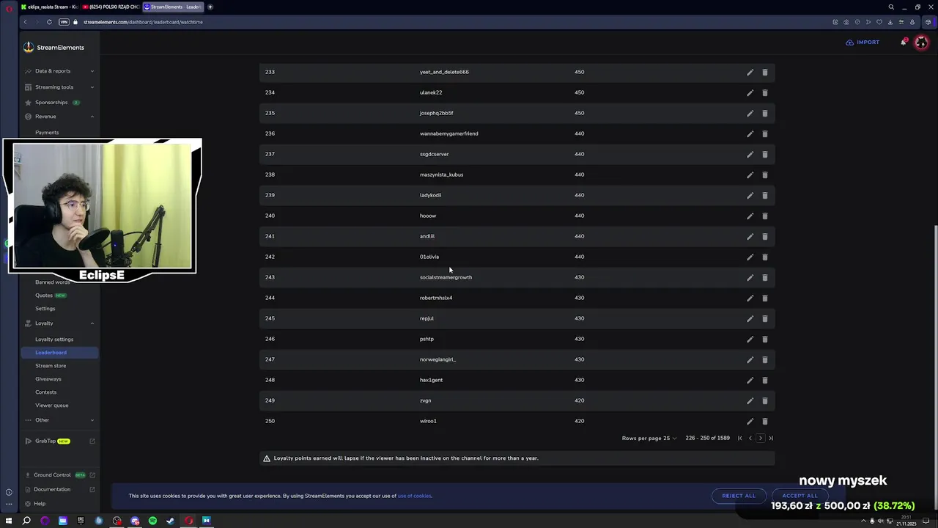The image size is (938, 528).
Task: Open Settings in sidebar
Action: coord(45,309)
